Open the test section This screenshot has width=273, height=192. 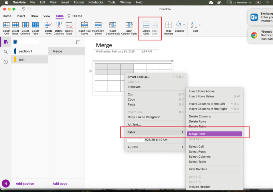30,59
